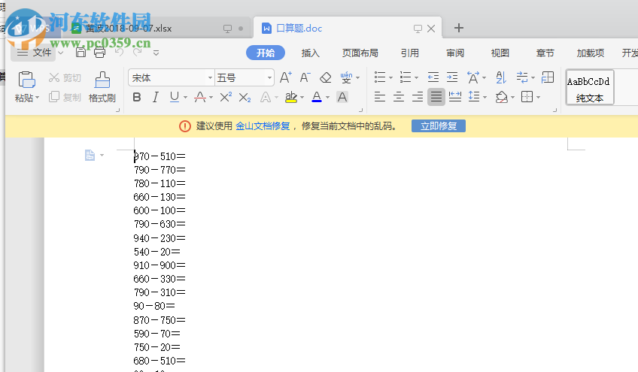Apply the yellow text highlight color

click(291, 97)
